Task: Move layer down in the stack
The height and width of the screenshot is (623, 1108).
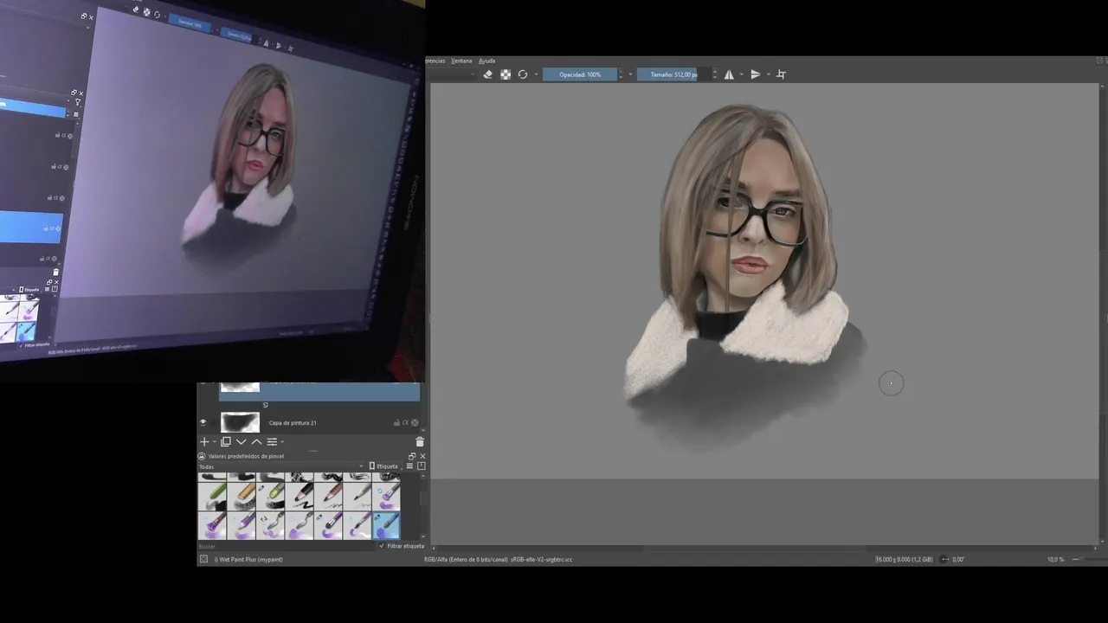Action: pos(242,441)
